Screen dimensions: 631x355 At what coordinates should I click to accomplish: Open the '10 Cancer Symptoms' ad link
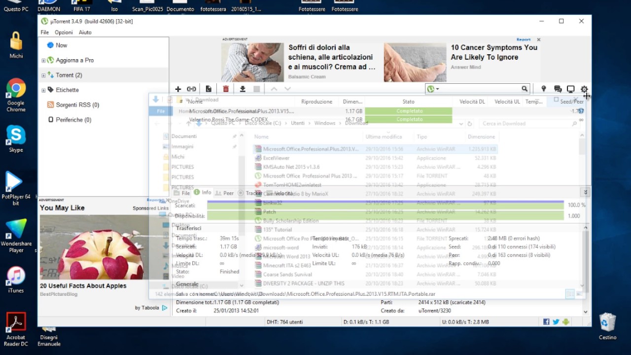[494, 52]
